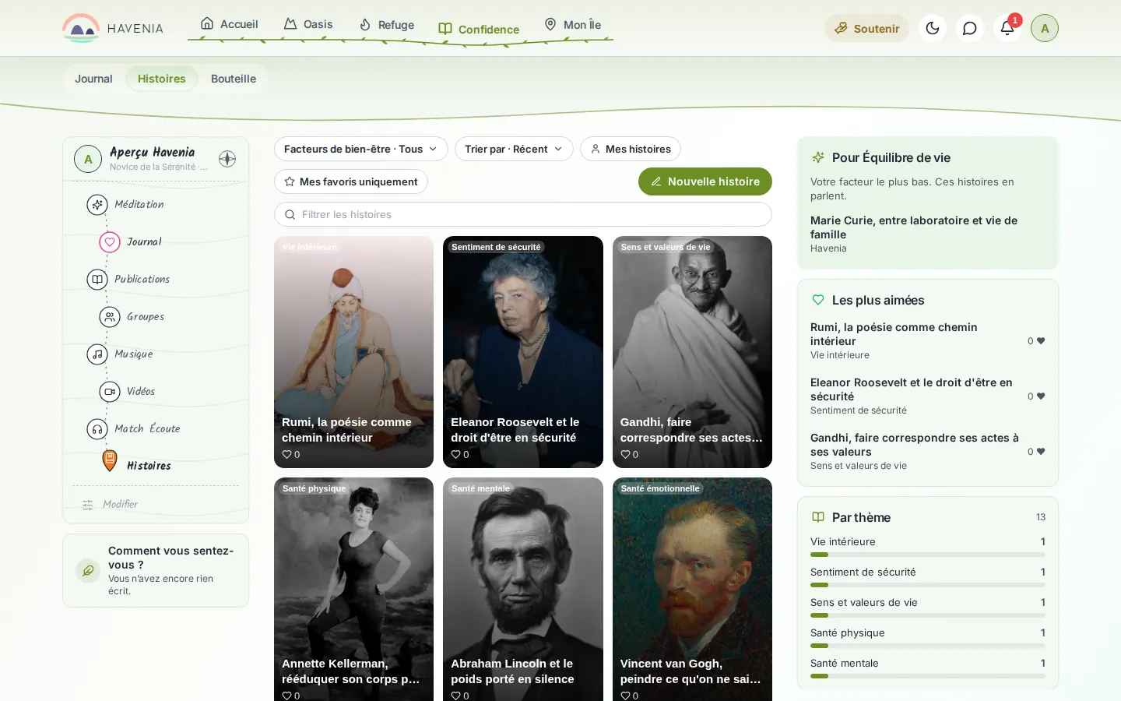Open the Vidéos camera icon
The image size is (1121, 701).
[x=110, y=391]
